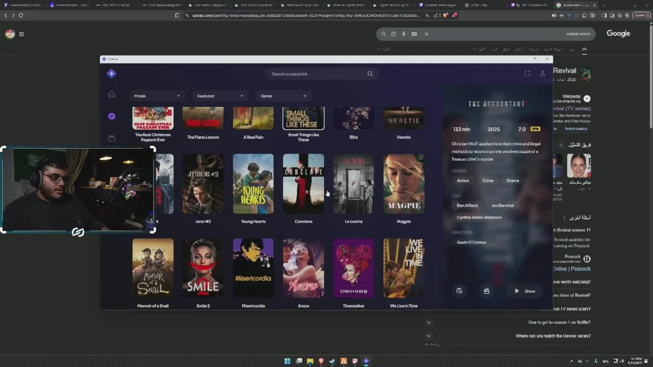Open the Windows Start menu
This screenshot has height=367, width=653.
point(287,361)
